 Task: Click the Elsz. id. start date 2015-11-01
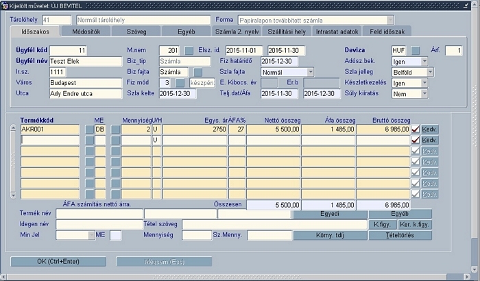point(244,51)
